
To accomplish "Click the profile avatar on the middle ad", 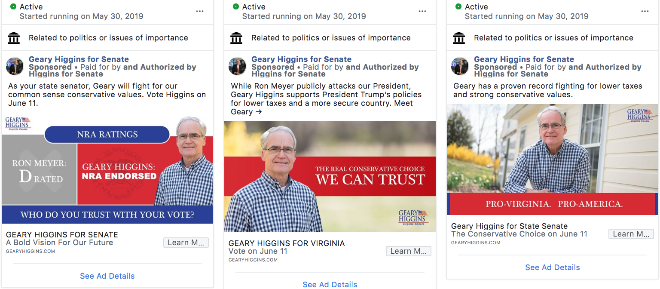I will pos(237,67).
